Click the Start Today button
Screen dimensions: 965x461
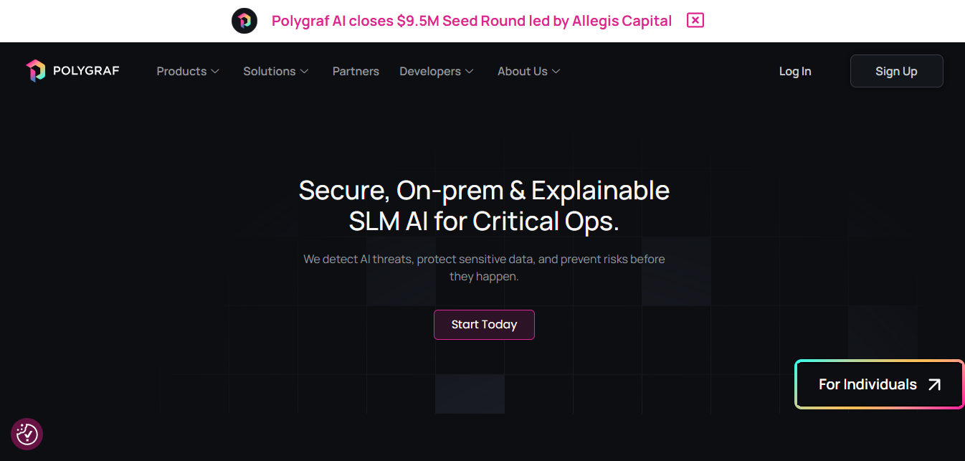[x=484, y=324]
